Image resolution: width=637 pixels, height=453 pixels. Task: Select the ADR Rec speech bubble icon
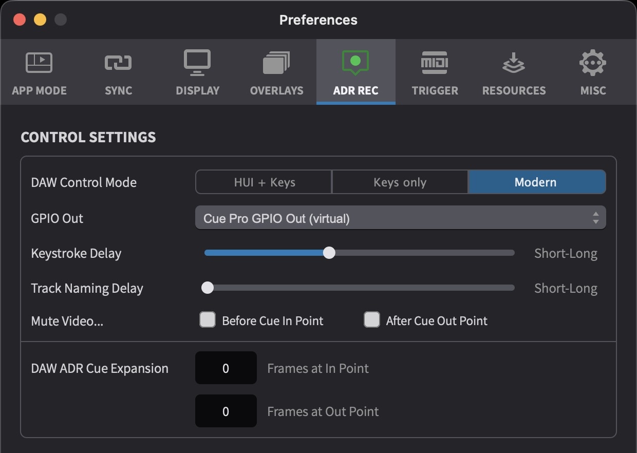pyautogui.click(x=355, y=63)
